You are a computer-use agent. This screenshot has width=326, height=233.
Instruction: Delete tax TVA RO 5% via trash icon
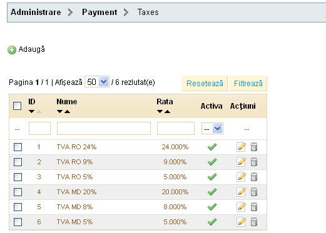(x=254, y=177)
